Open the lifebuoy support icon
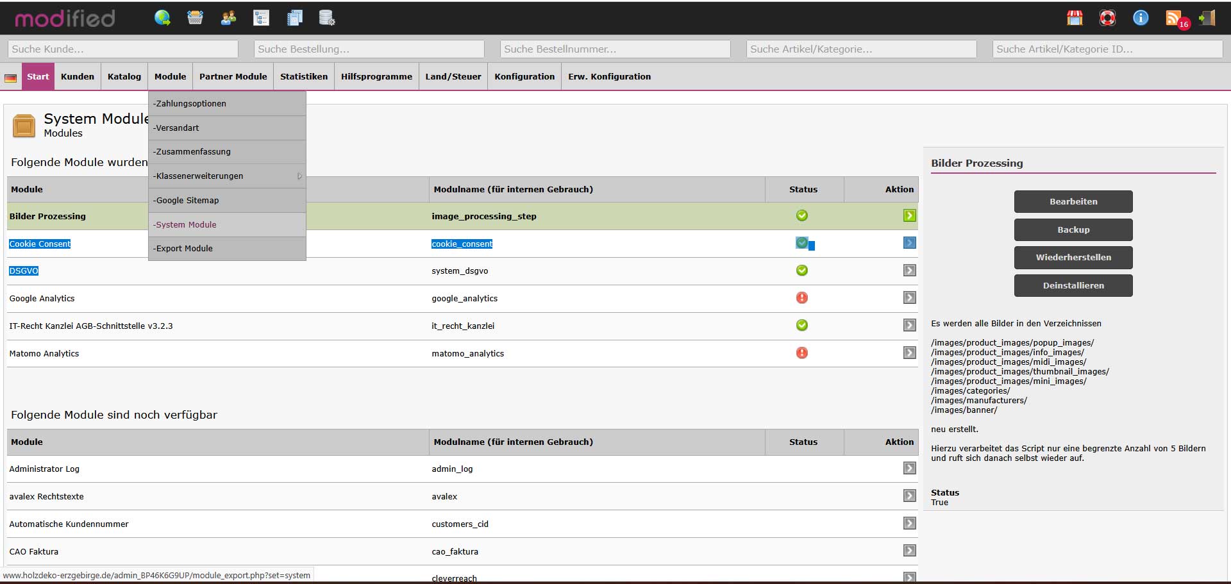Screen dimensions: 1231x584 coord(1107,18)
